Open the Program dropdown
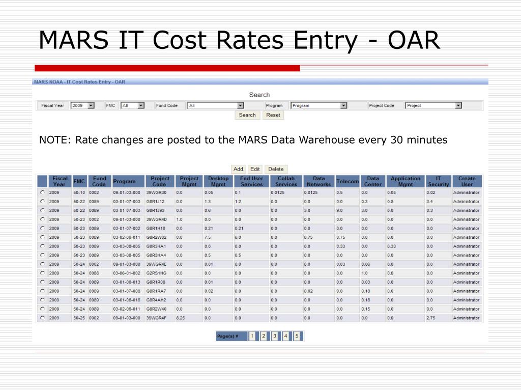Viewport: 521px width, 391px height. (319, 105)
